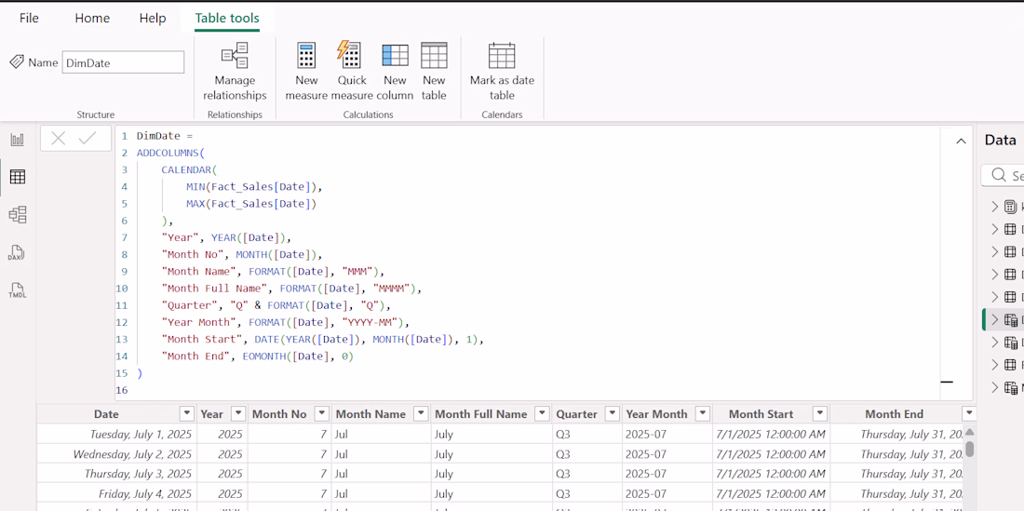Viewport: 1024px width, 511px height.
Task: Click Mark as date table
Action: coord(502,71)
